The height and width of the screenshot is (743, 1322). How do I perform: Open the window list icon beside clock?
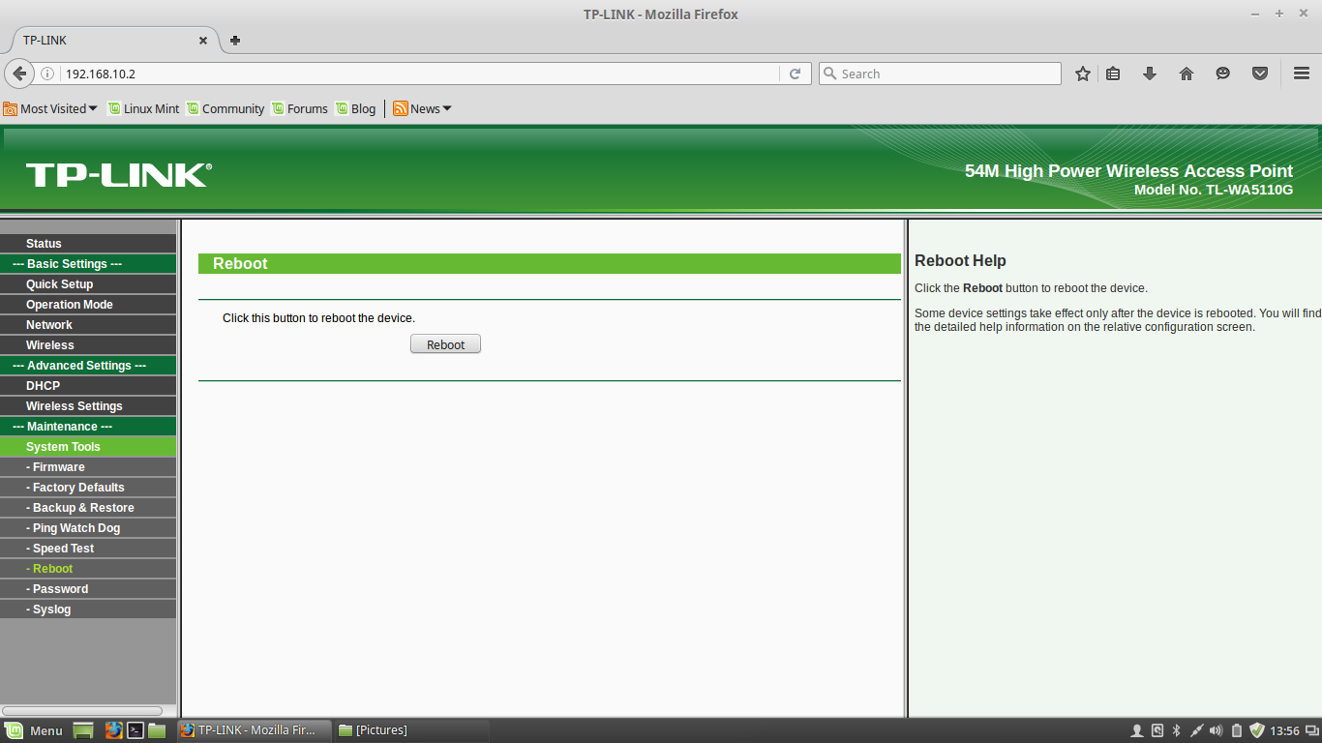pos(1311,730)
